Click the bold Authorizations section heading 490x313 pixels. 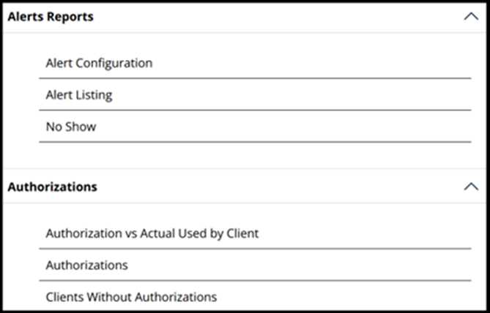53,186
